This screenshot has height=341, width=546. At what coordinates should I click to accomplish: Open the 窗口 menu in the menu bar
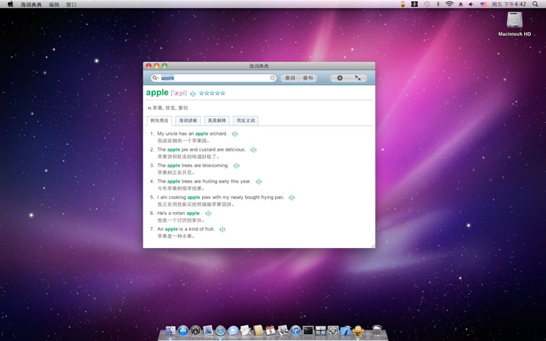71,5
